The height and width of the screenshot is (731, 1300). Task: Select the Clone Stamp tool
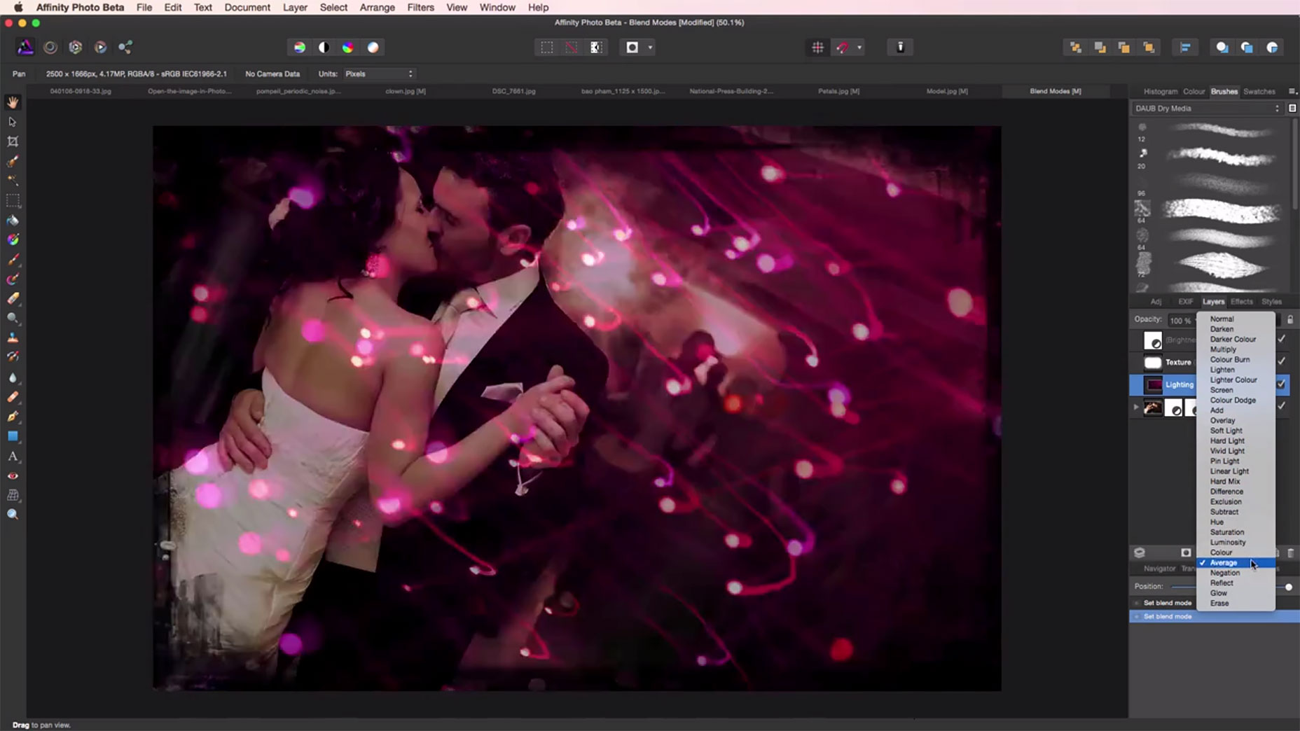(13, 337)
